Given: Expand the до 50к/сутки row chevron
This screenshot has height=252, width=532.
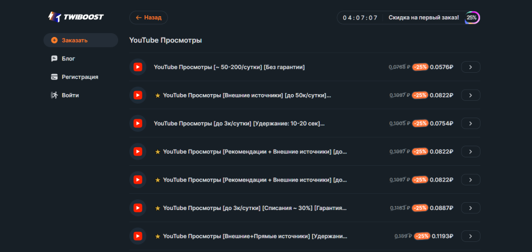Looking at the screenshot, I should (x=470, y=95).
